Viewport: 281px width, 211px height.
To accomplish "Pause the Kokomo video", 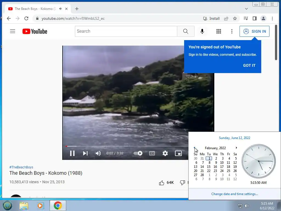I will 72,153.
